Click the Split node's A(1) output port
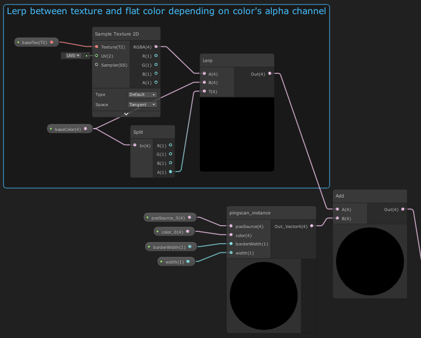 [171, 172]
